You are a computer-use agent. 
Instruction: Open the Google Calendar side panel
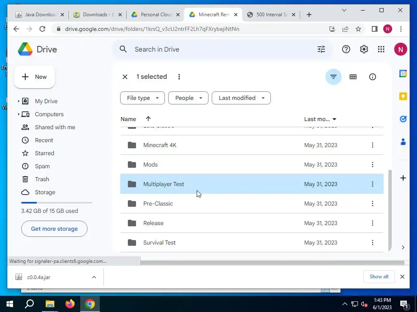tap(403, 74)
